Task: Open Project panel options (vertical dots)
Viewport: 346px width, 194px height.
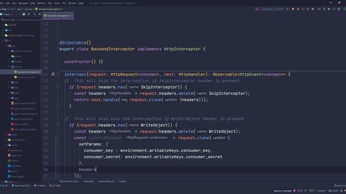Action: point(35,15)
